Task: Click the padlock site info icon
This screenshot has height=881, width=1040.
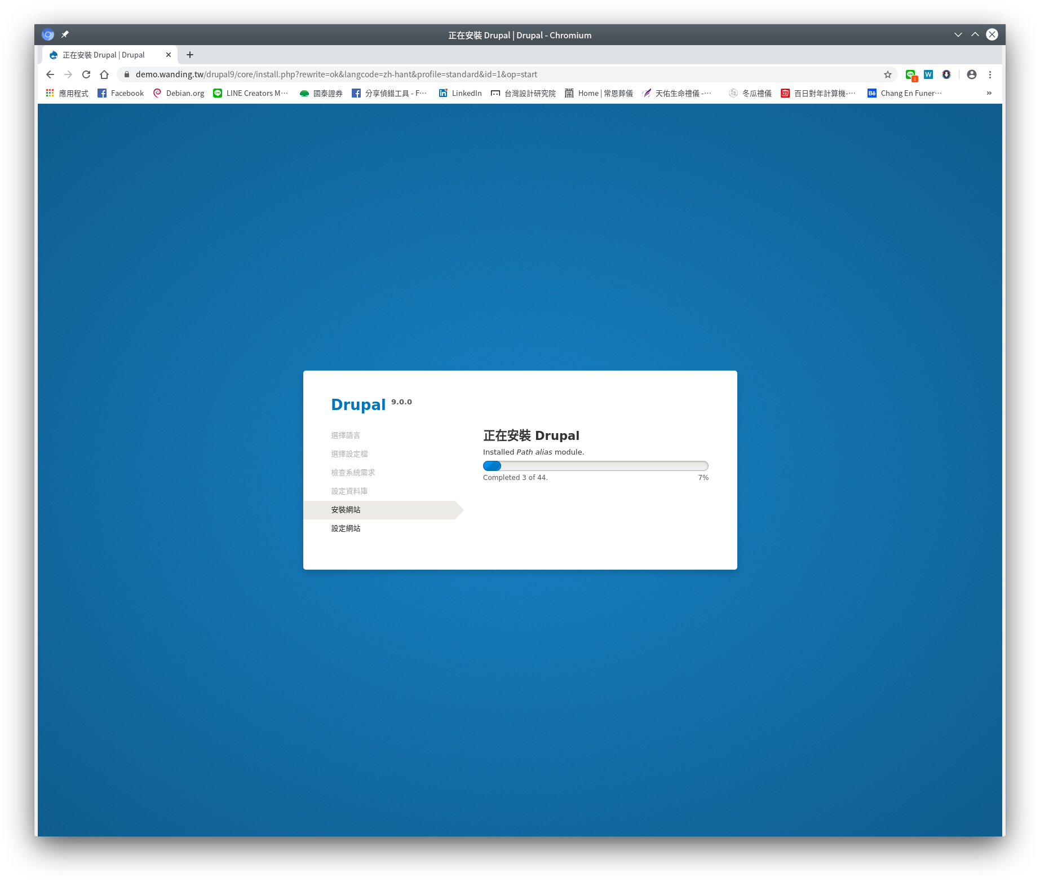Action: 127,74
